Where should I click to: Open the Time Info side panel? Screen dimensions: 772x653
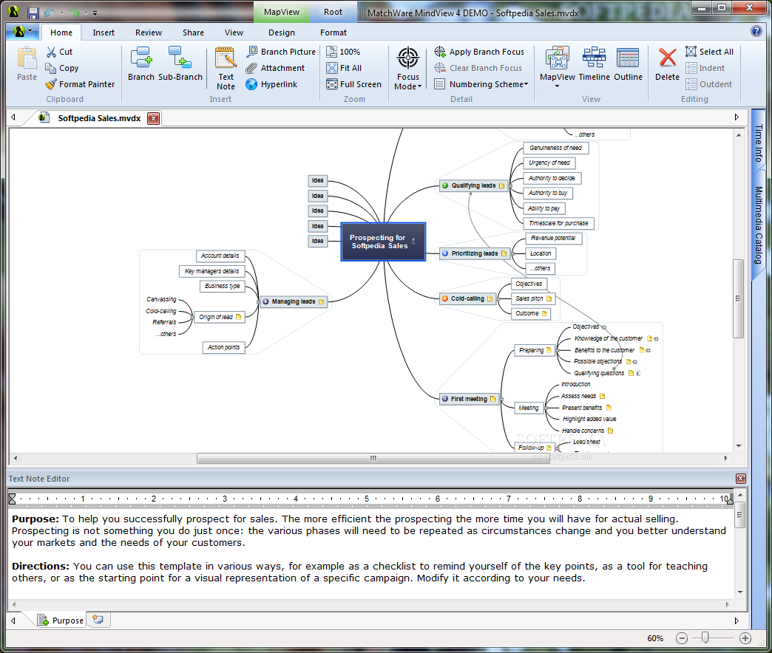point(758,143)
